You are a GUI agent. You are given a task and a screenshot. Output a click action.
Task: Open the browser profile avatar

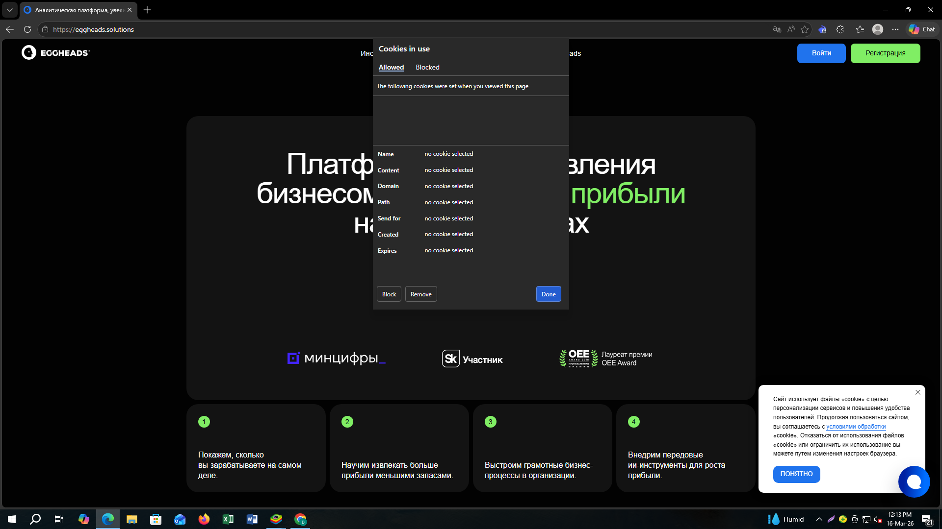click(878, 29)
